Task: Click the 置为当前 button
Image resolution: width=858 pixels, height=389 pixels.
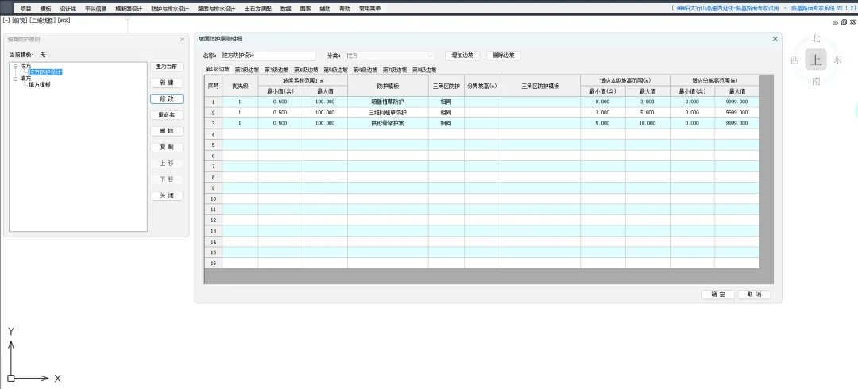Action: [167, 67]
